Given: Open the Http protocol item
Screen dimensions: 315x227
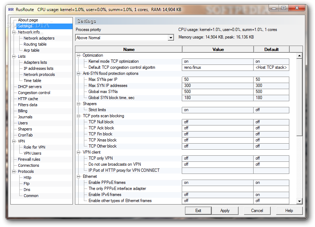Looking at the screenshot, I should pyautogui.click(x=27, y=177).
